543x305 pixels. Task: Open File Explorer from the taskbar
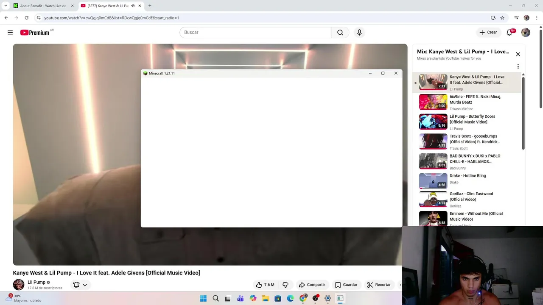pyautogui.click(x=266, y=299)
